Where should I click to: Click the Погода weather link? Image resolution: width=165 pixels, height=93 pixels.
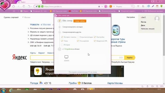pos(34,83)
